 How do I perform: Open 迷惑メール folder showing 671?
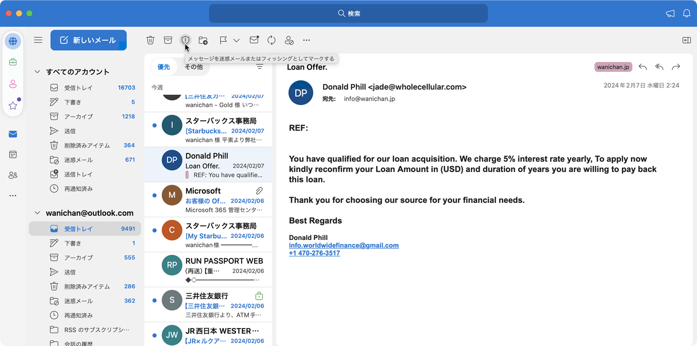pos(85,160)
